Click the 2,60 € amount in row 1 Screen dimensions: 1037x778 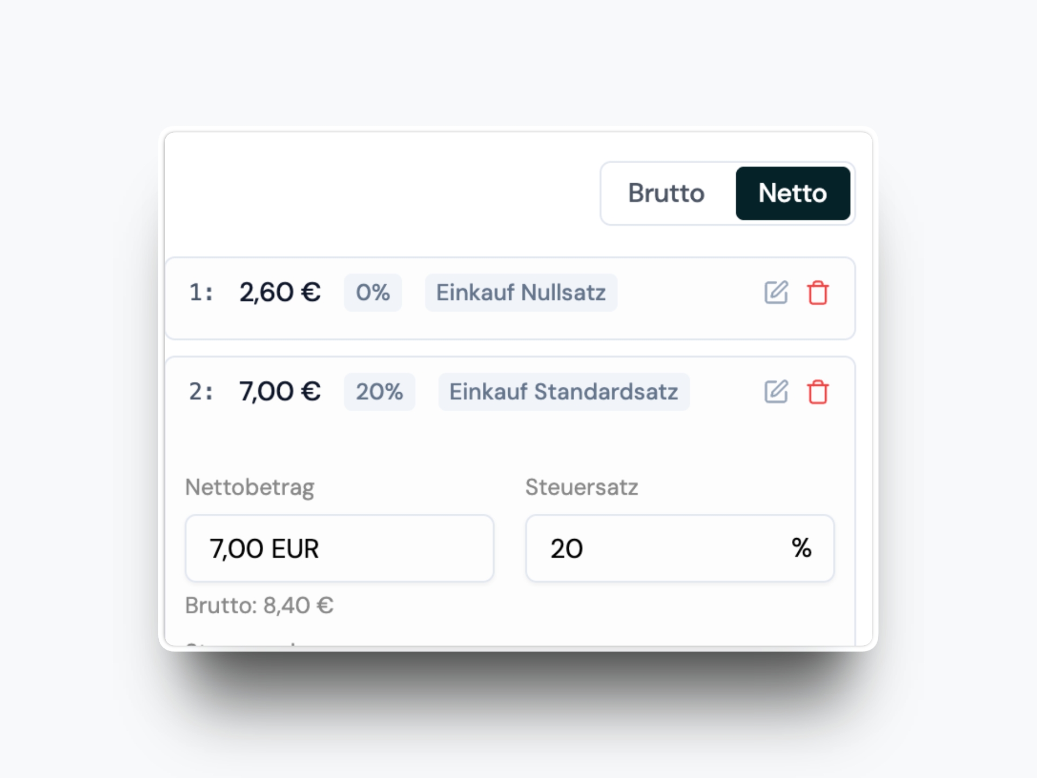click(x=280, y=293)
